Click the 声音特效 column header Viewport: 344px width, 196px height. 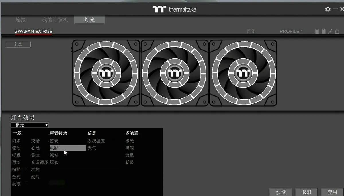58,133
